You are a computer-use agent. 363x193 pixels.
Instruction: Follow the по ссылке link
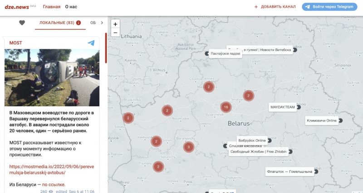(x=54, y=184)
